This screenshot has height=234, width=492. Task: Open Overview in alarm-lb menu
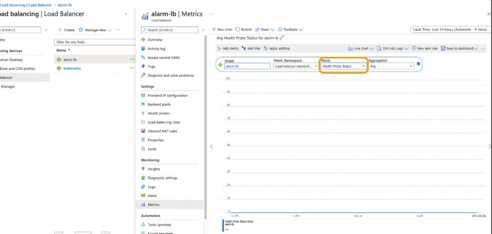[155, 40]
